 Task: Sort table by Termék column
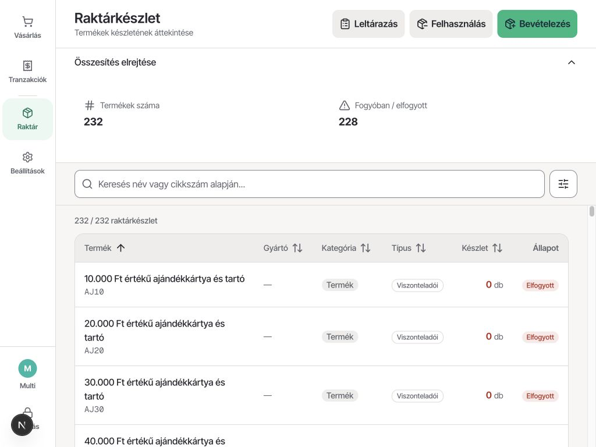[x=105, y=248]
